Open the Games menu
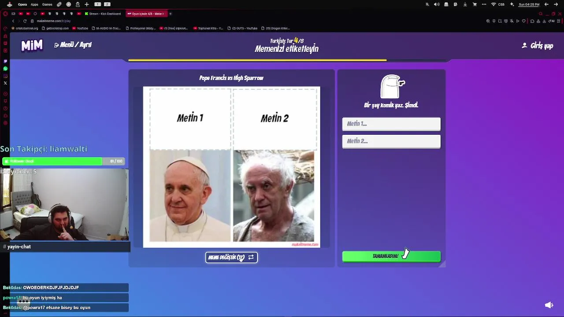Viewport: 564px width, 317px height. [x=47, y=4]
